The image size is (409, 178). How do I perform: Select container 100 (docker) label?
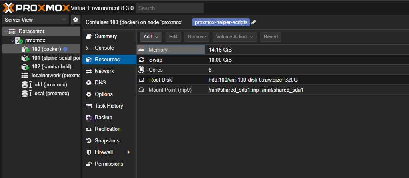(x=46, y=49)
